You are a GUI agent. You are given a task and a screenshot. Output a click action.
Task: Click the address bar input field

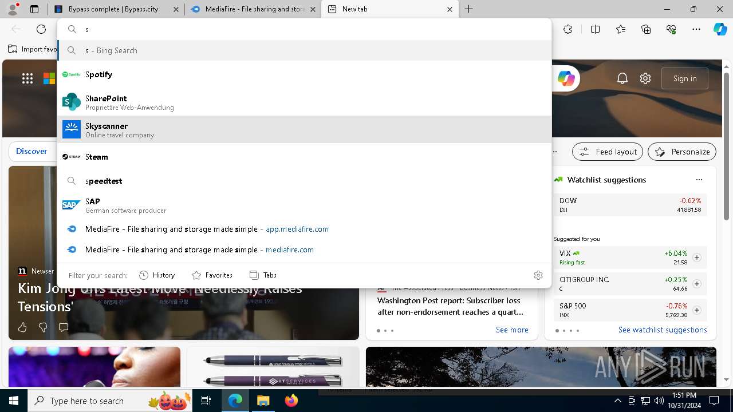click(x=304, y=29)
